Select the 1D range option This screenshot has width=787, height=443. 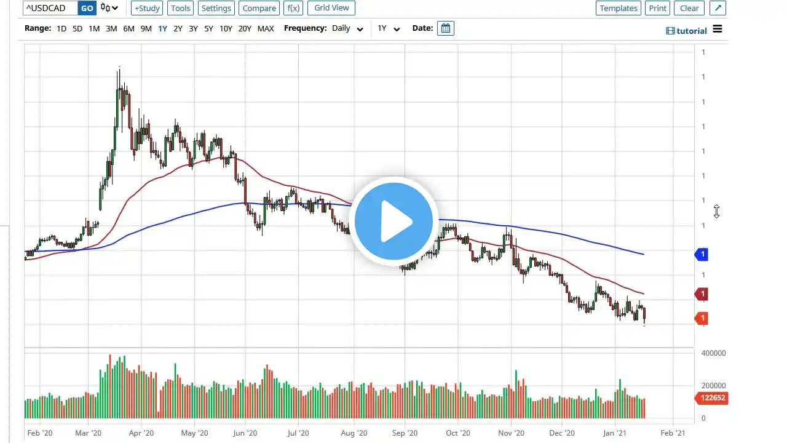point(61,28)
